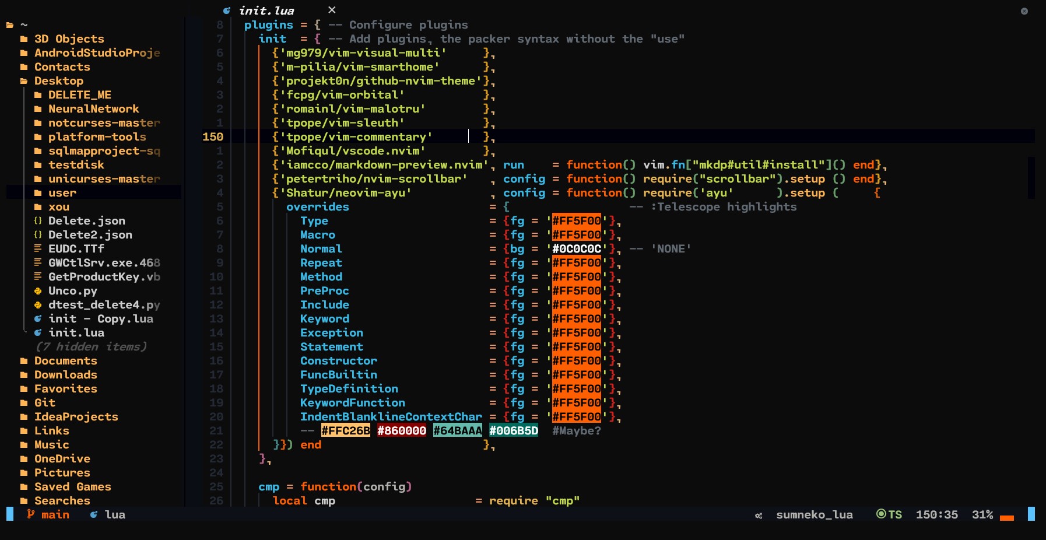Screen dimensions: 1046x540
Task: Click the Python icon next to Unco.py
Action: pyautogui.click(x=38, y=291)
